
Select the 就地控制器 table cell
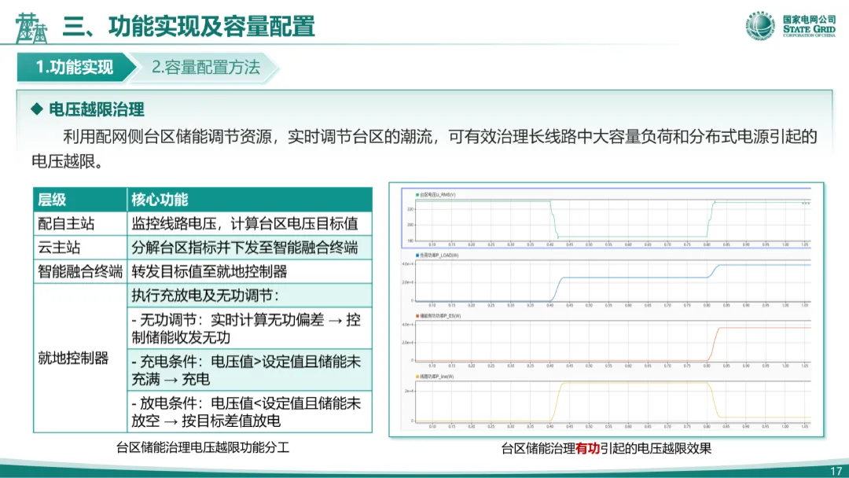click(80, 358)
